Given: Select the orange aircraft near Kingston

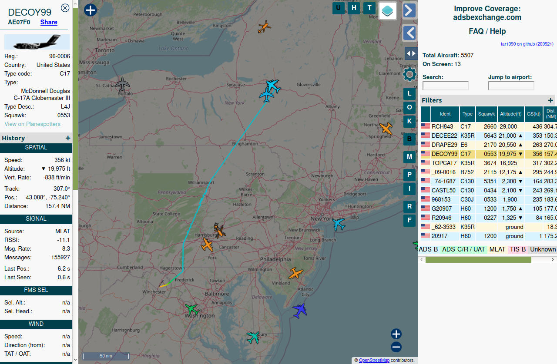Looking at the screenshot, I should point(264,27).
